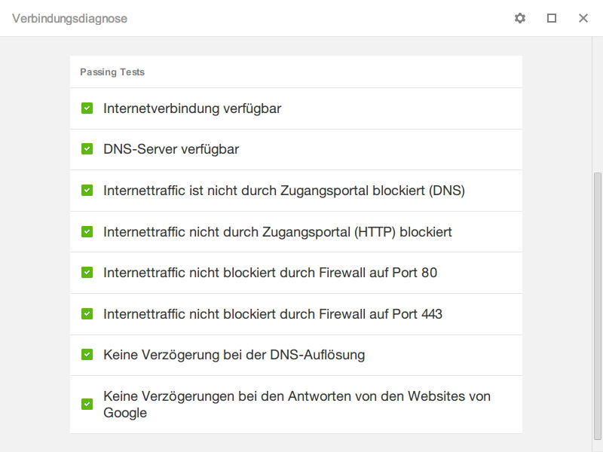Expand the Internetverbindung verfügbar test row
The height and width of the screenshot is (452, 603).
296,108
